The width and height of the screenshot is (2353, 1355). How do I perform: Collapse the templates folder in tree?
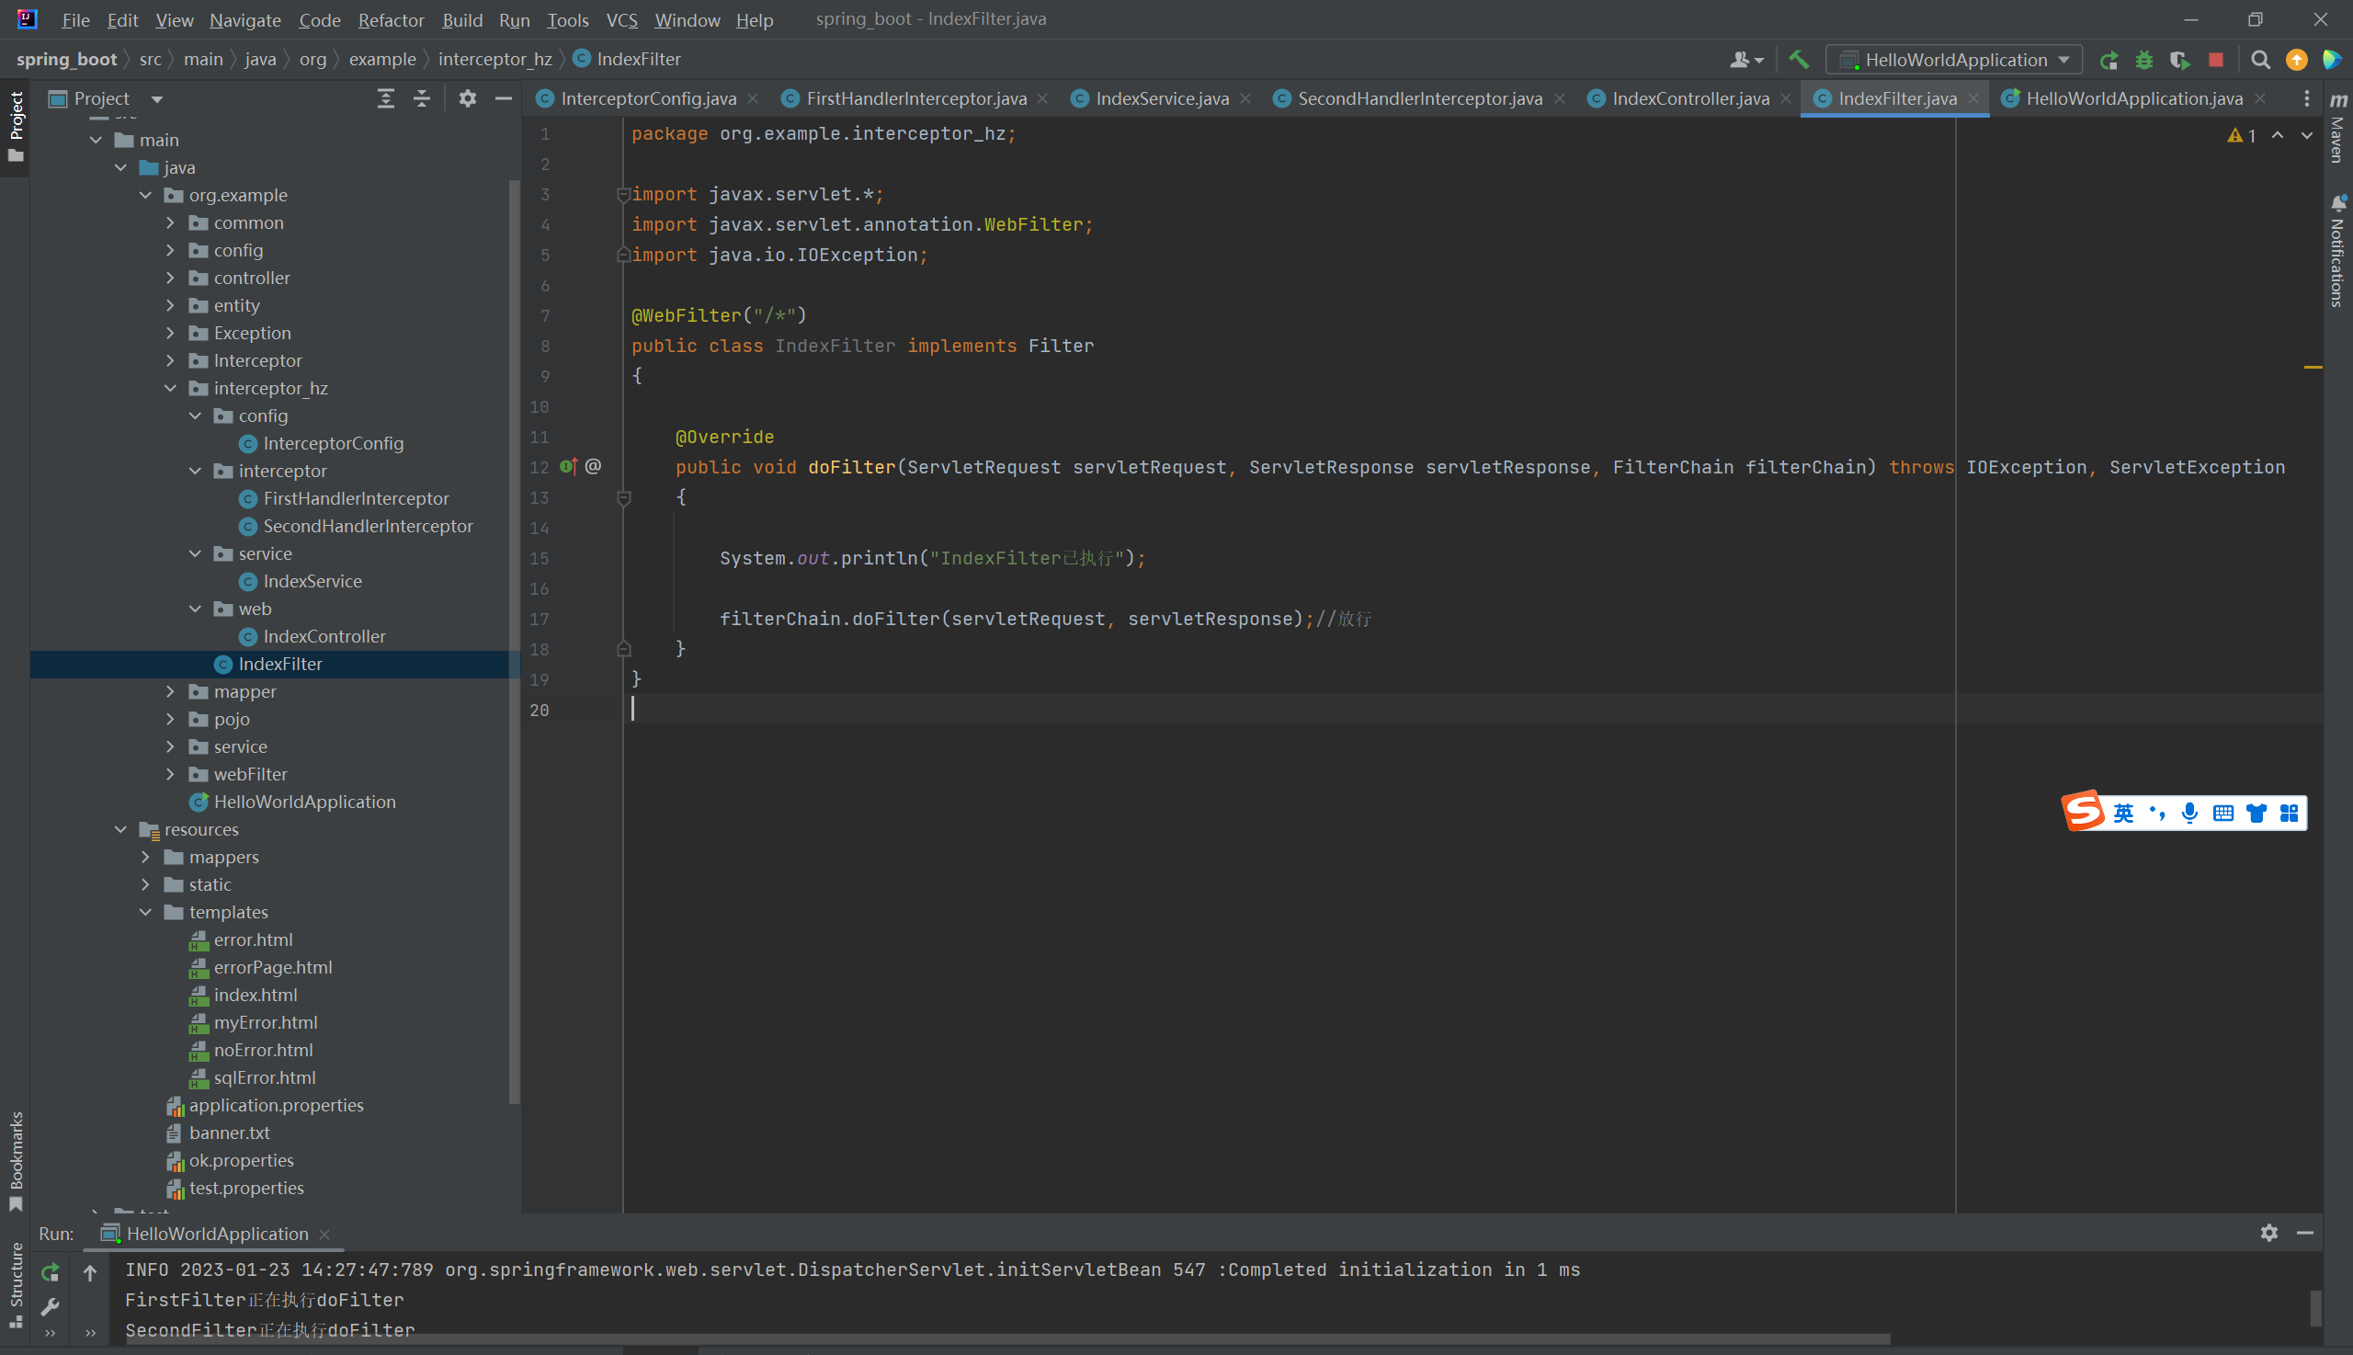146,912
